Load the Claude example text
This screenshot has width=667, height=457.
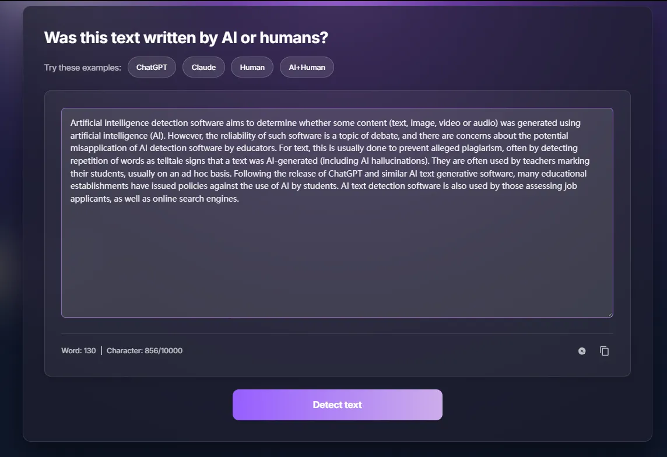(203, 67)
